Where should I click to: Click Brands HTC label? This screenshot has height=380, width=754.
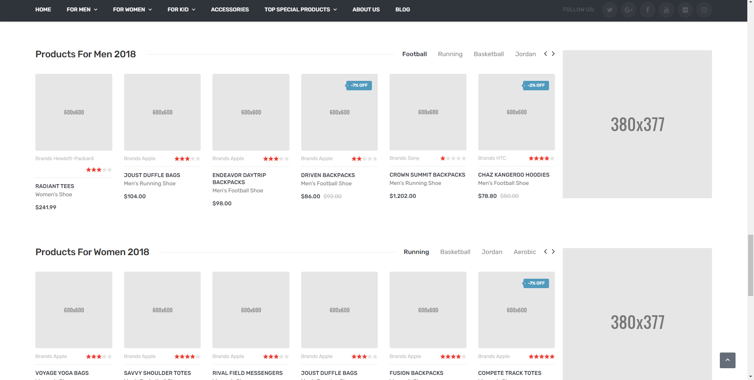[492, 158]
